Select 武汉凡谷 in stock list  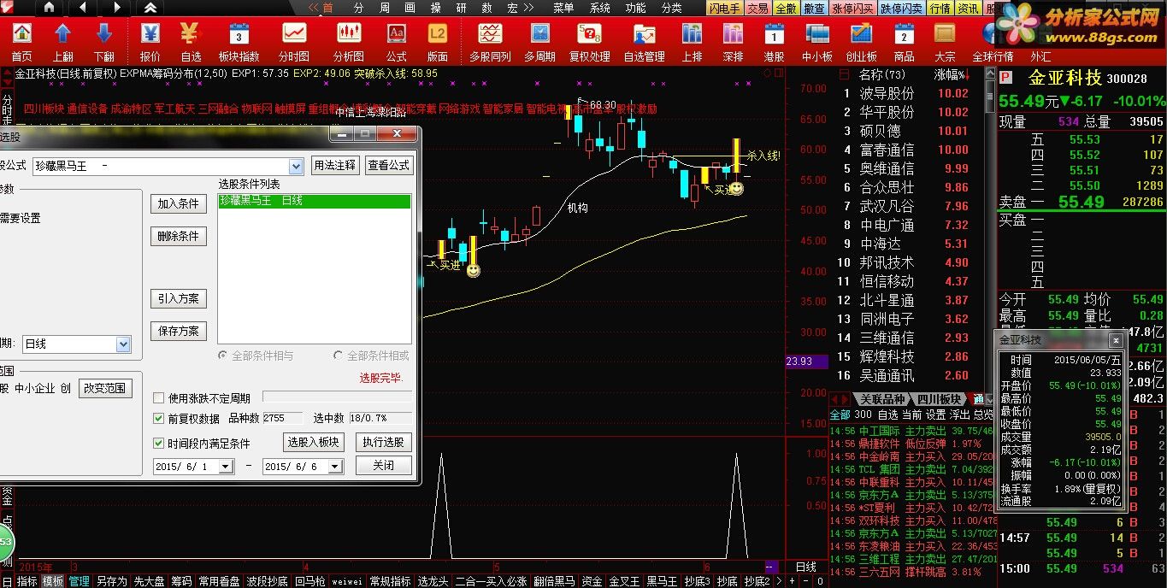point(887,206)
